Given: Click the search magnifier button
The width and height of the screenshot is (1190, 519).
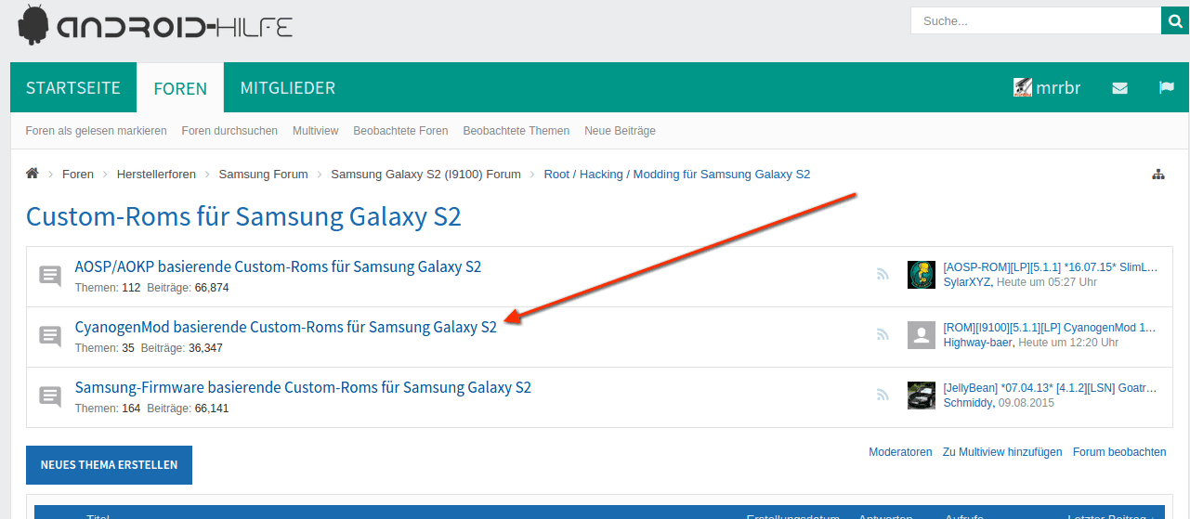Looking at the screenshot, I should (1175, 20).
